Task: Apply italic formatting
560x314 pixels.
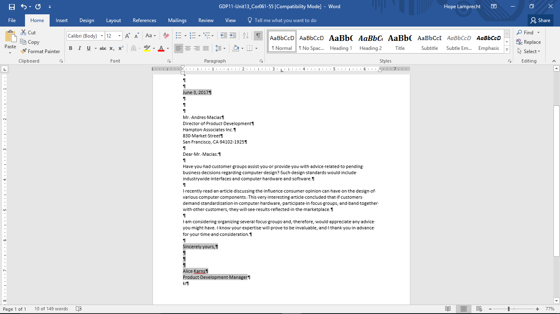Action: tap(80, 48)
